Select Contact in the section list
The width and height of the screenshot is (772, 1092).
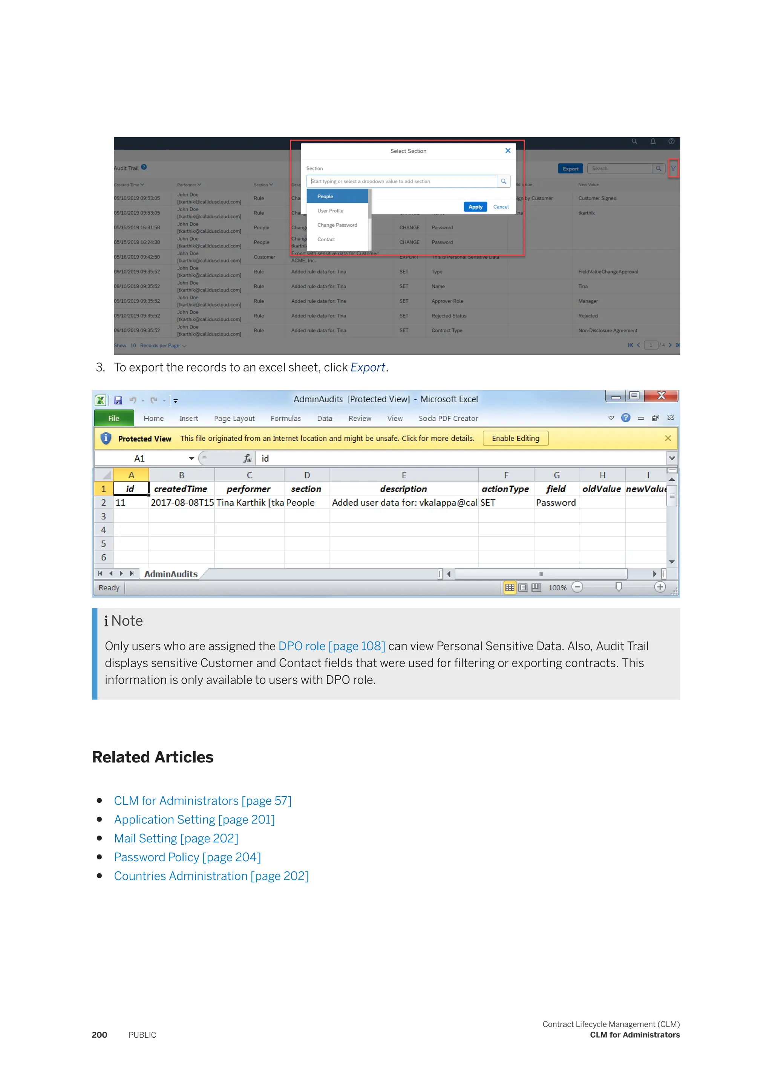[x=337, y=239]
